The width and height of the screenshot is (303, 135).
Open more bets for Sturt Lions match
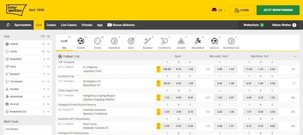(294, 126)
